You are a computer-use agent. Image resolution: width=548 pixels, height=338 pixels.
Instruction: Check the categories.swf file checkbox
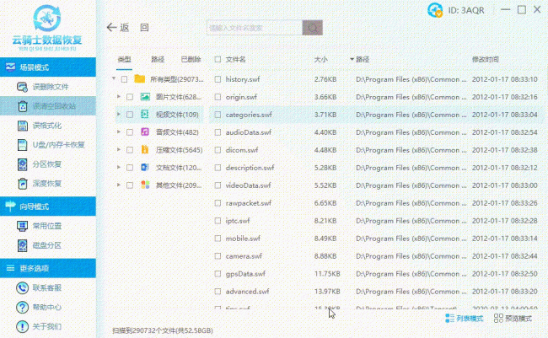[218, 115]
